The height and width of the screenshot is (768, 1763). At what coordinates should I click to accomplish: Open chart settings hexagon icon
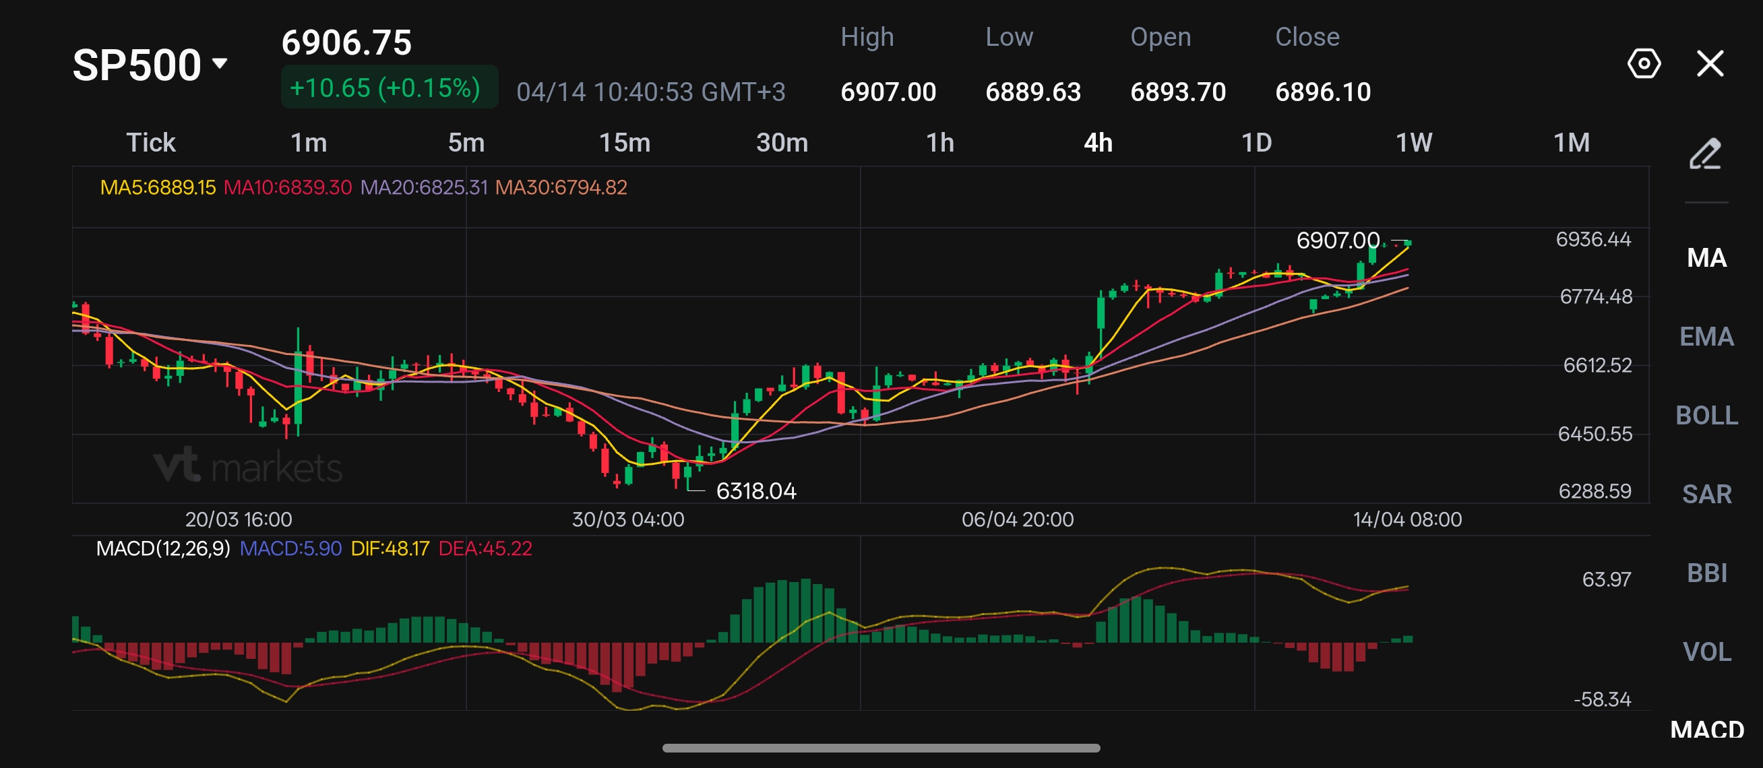1643,63
